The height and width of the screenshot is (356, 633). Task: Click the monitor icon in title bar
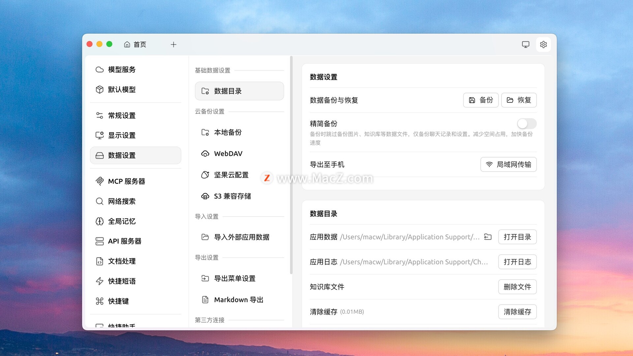(526, 44)
